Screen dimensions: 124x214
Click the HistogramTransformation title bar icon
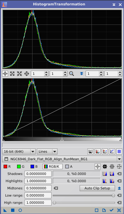coord(4,5)
